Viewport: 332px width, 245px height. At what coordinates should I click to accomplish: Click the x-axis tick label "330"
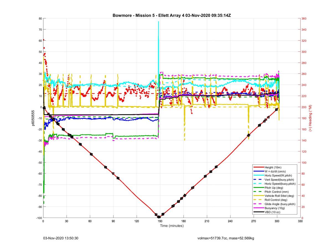[x=300, y=221]
